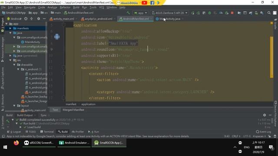Run the app with the green run icon

192,13
